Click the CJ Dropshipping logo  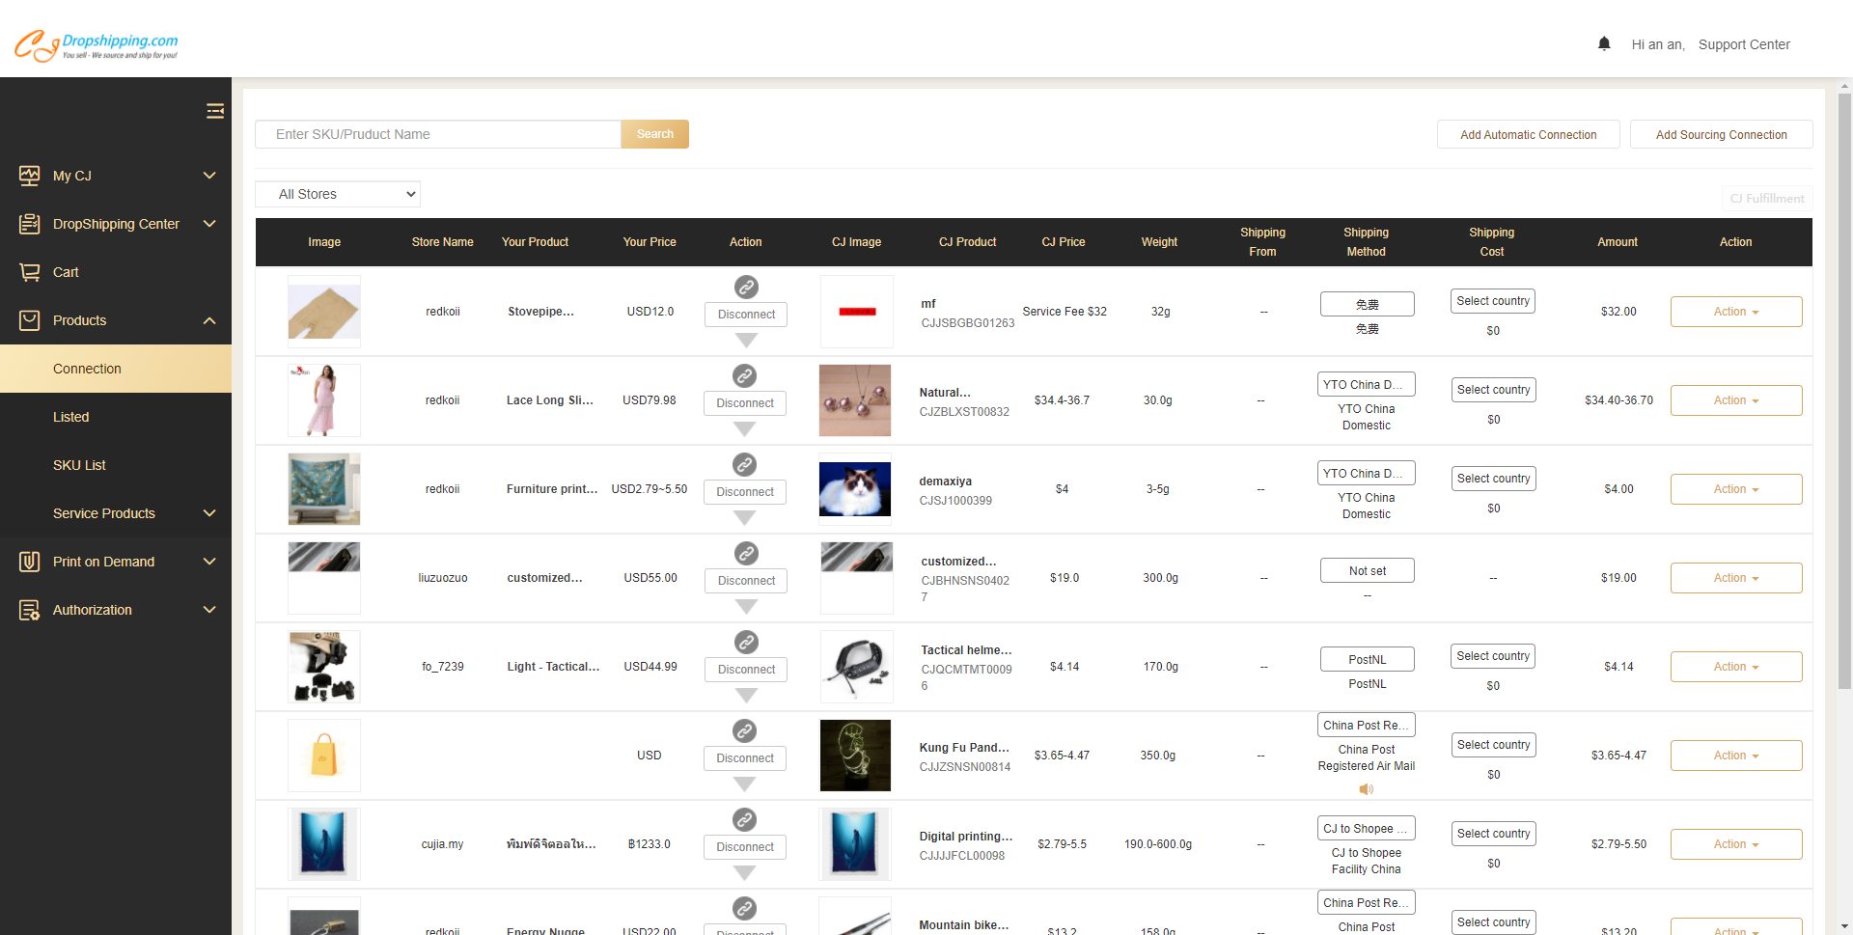97,44
